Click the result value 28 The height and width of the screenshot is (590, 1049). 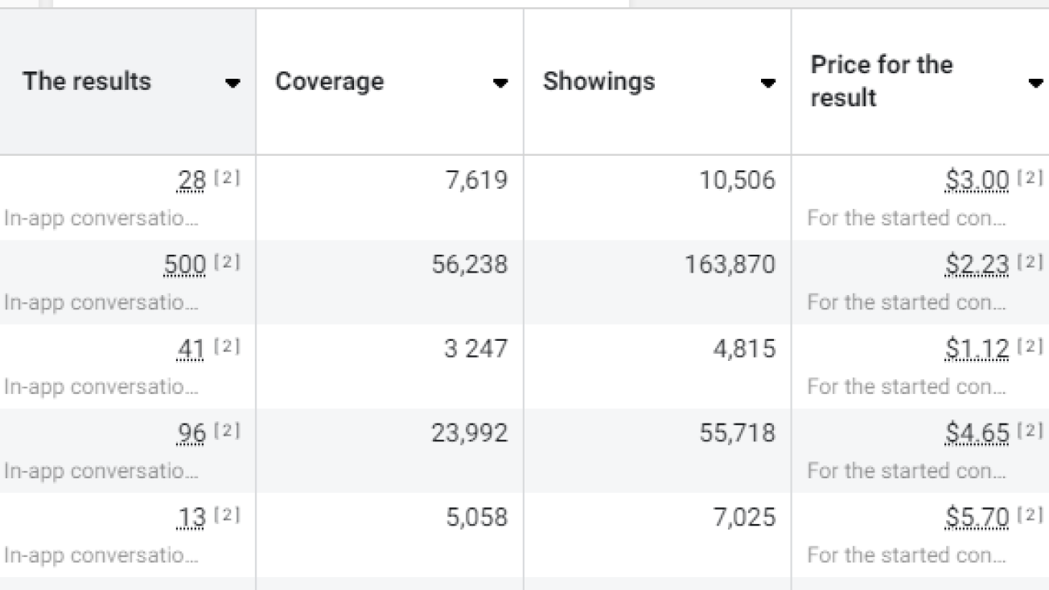[191, 181]
